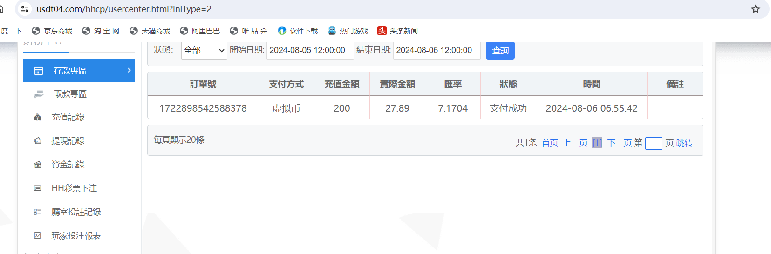
Task: Open the 京東商城 bookmark
Action: coord(52,31)
